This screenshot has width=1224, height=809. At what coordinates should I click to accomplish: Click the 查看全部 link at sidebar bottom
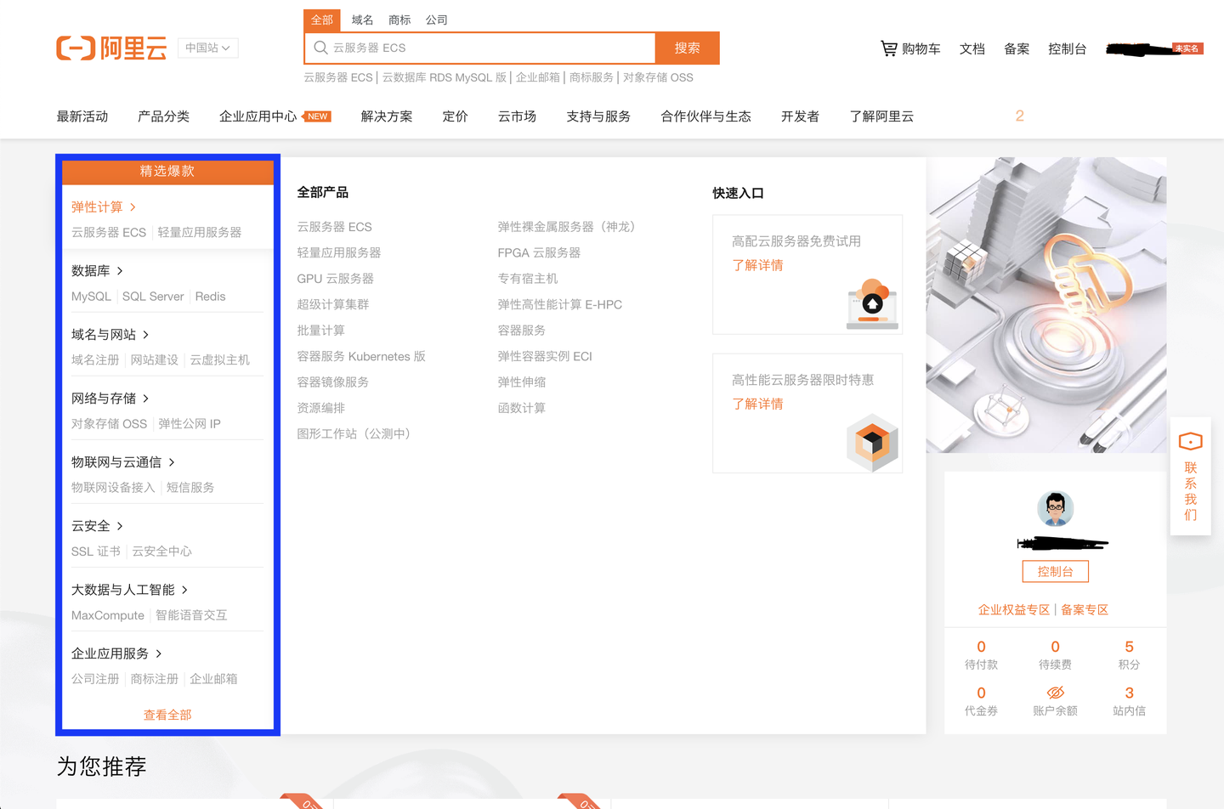tap(167, 715)
